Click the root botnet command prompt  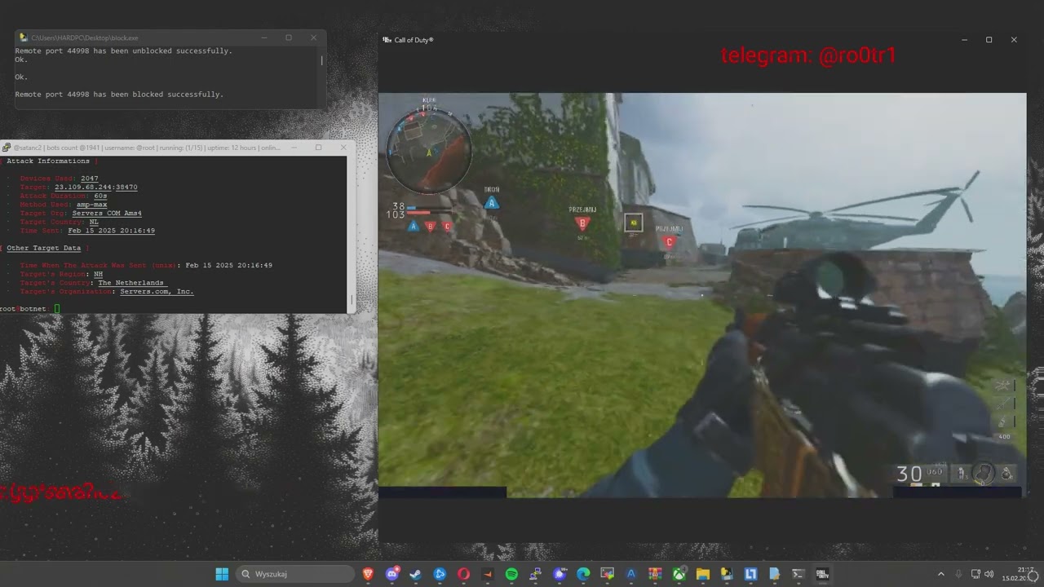click(29, 309)
